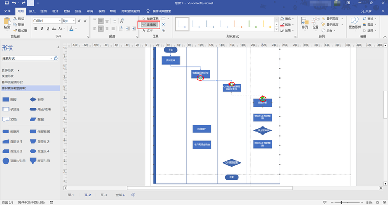
Task: Toggle center paragraph alignment
Action: [101, 29]
